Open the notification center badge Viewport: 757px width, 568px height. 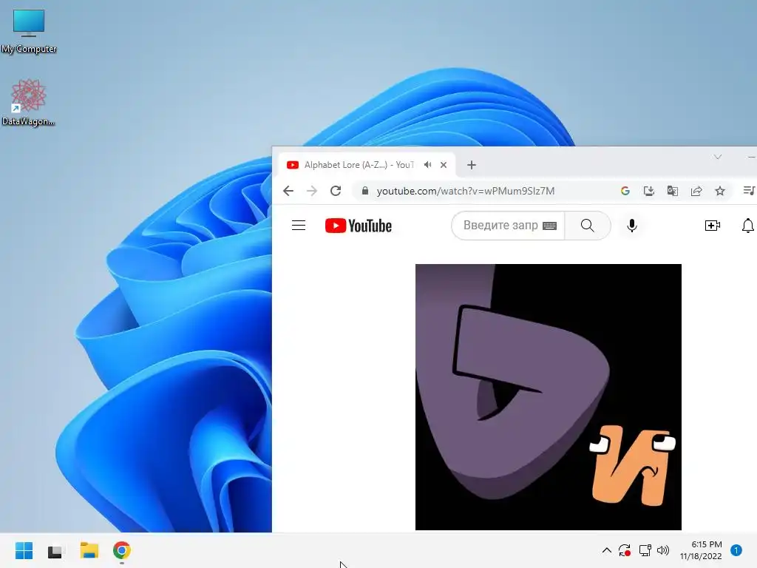point(736,550)
